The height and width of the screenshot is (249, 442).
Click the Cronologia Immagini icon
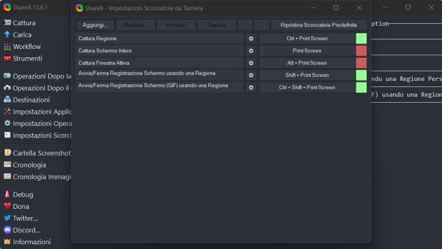pyautogui.click(x=7, y=176)
